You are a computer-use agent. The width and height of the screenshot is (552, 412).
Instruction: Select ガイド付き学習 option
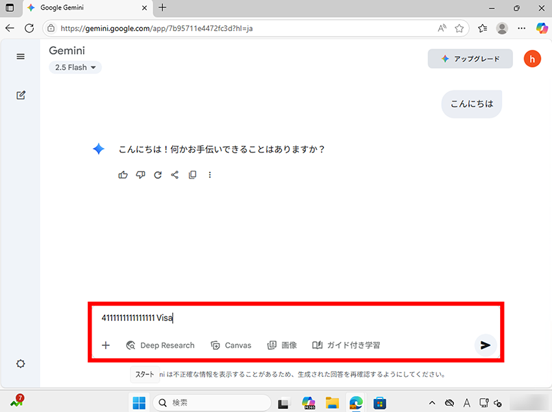pos(346,345)
